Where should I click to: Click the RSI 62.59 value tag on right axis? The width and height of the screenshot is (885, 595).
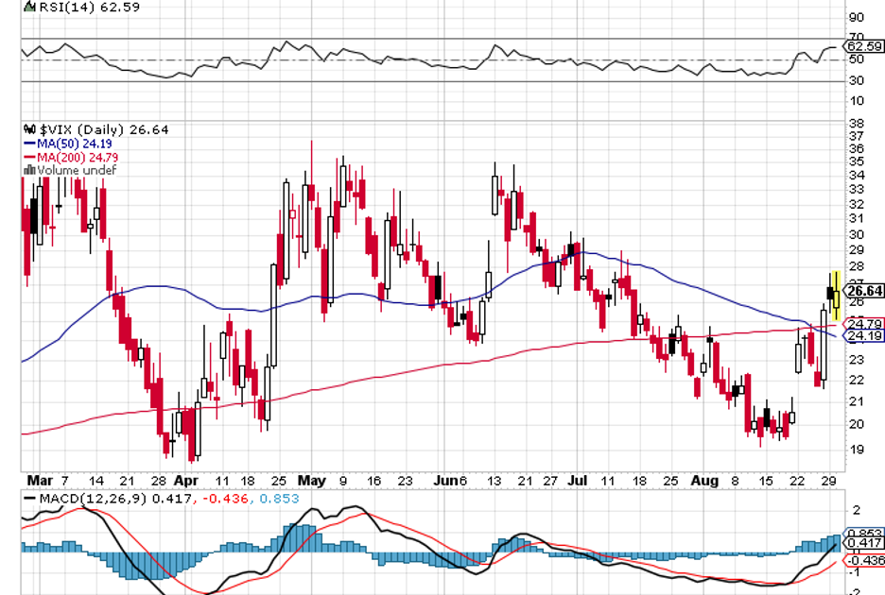[864, 45]
